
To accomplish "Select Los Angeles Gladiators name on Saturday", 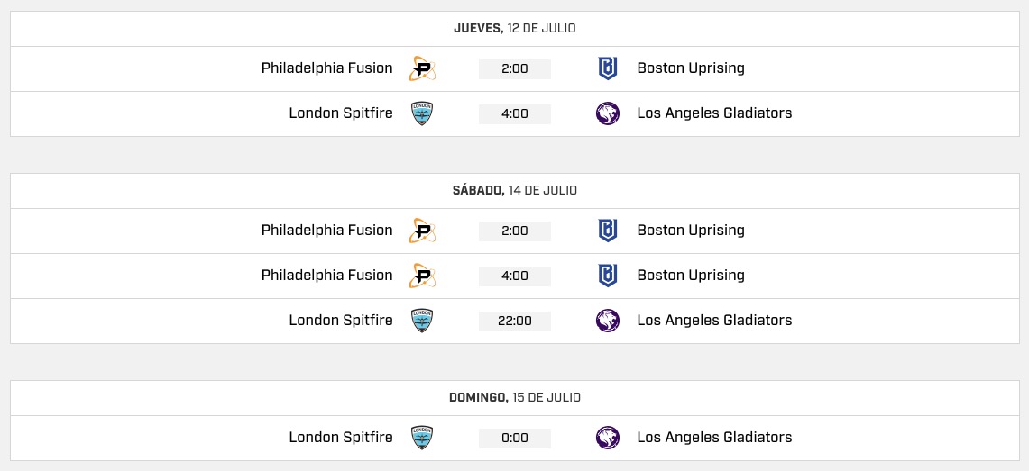I will [714, 321].
